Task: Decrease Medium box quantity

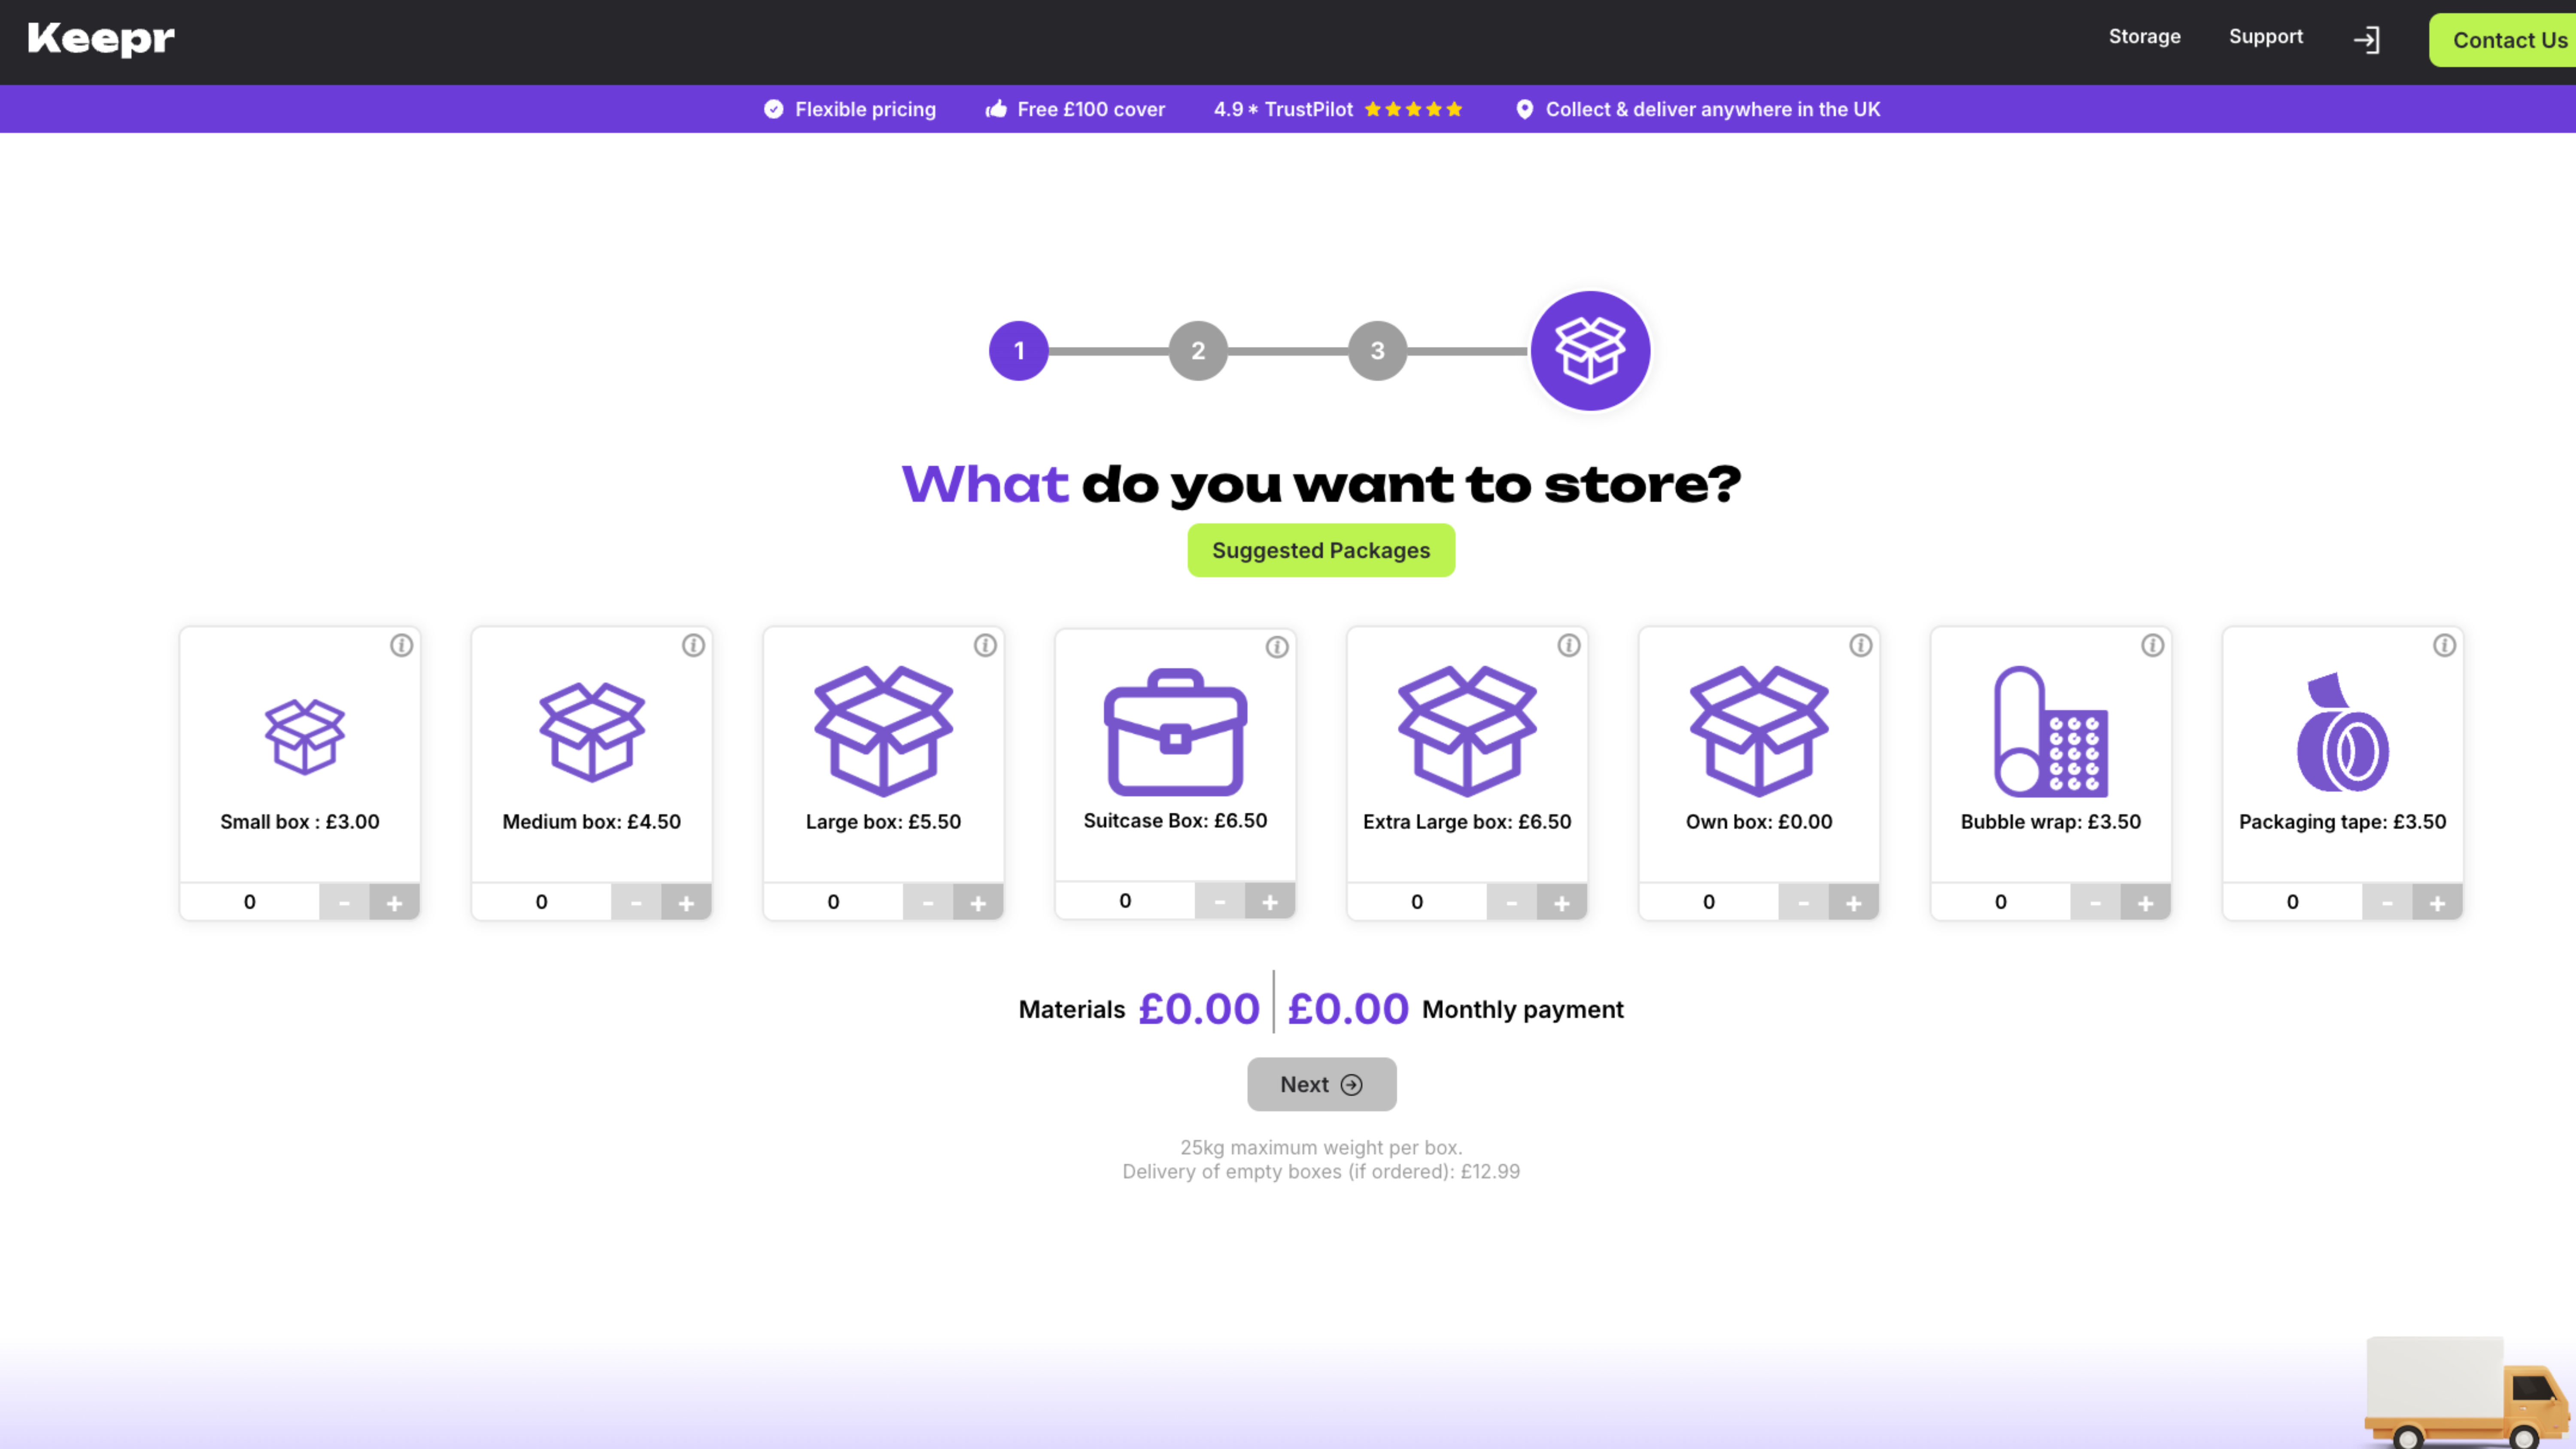Action: point(636,902)
